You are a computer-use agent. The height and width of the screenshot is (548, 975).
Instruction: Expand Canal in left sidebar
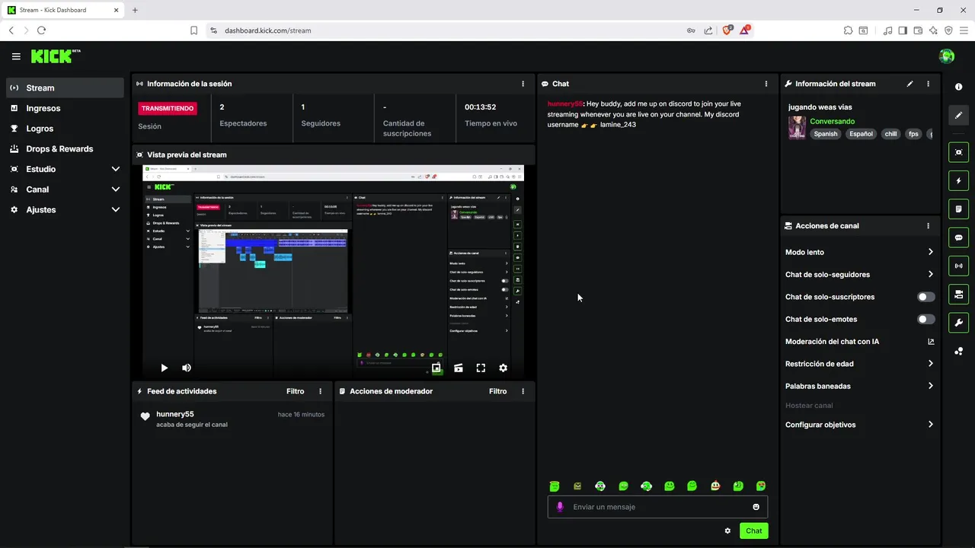pyautogui.click(x=116, y=190)
